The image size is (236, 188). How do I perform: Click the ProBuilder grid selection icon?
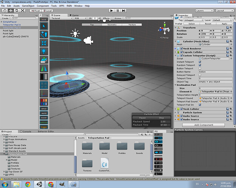coord(44,85)
